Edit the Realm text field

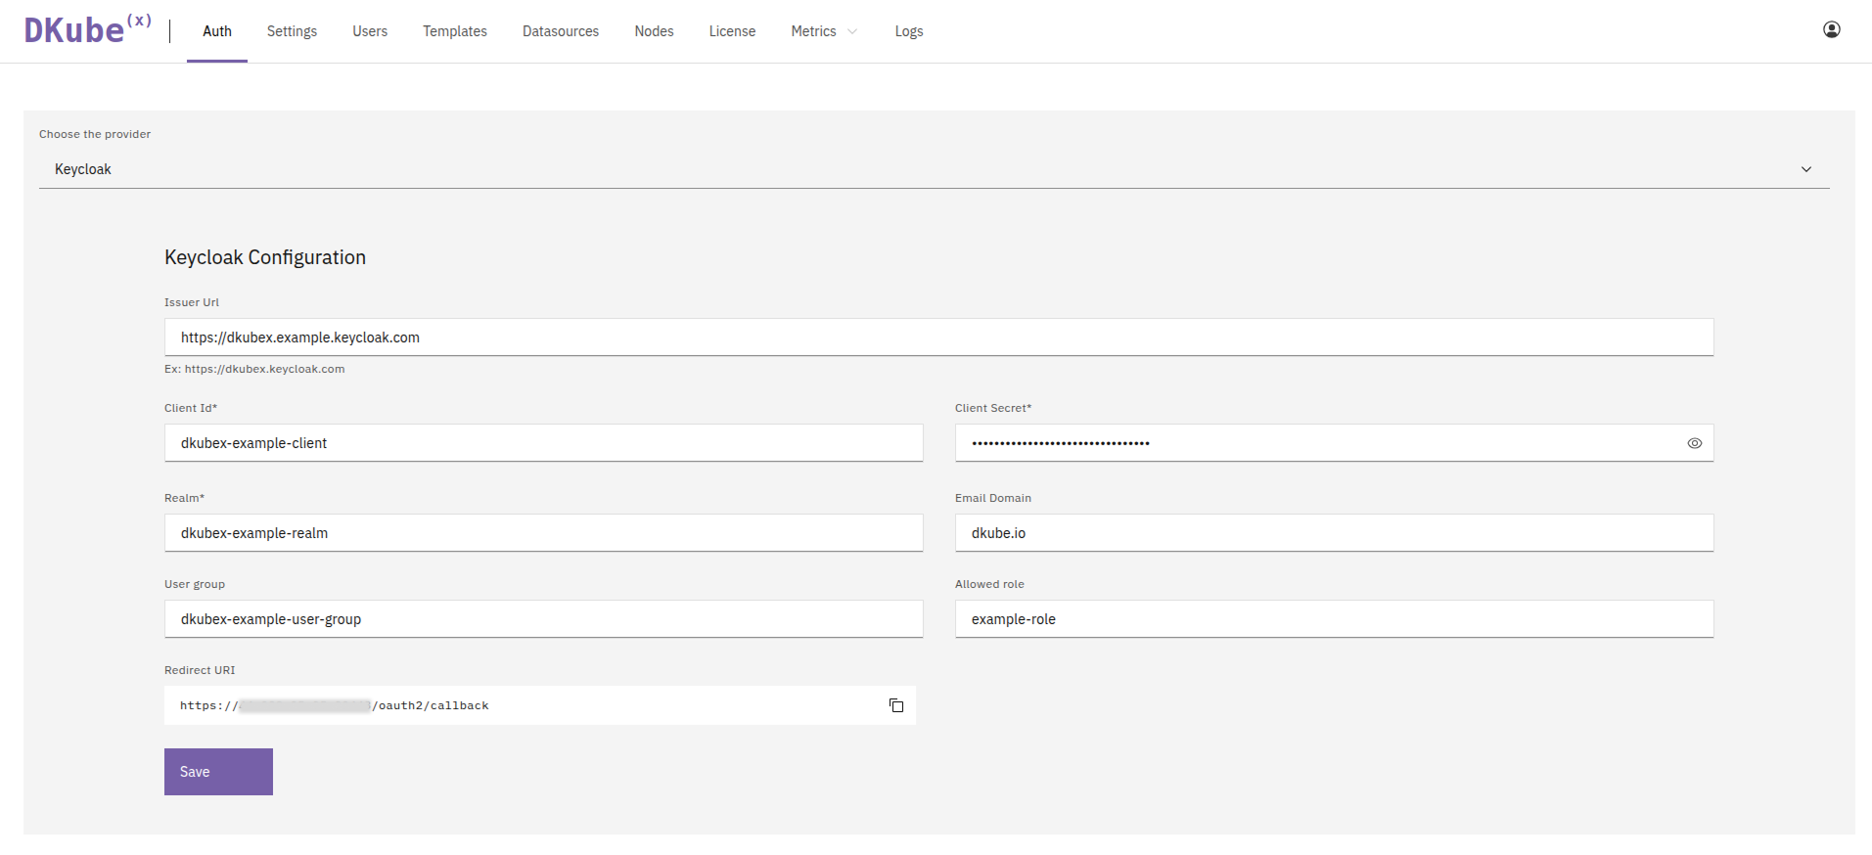coord(543,533)
